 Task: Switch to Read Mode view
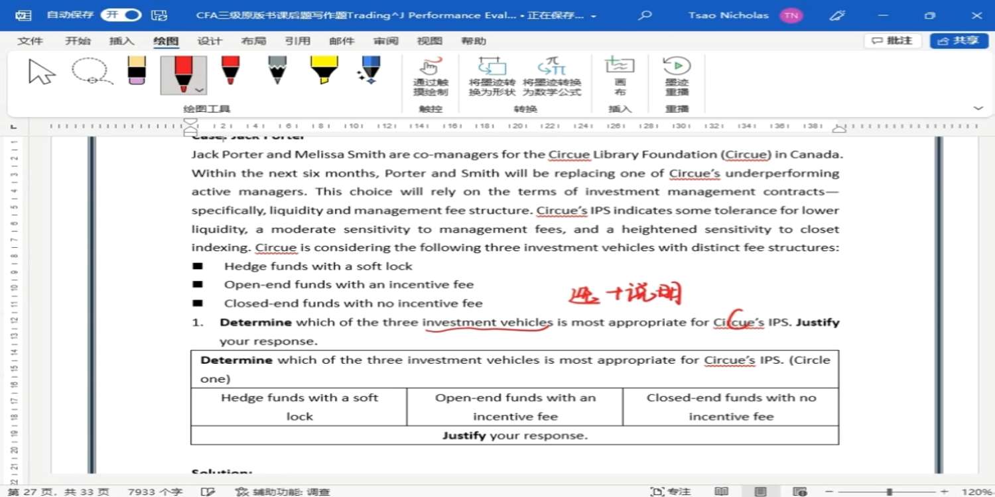721,491
